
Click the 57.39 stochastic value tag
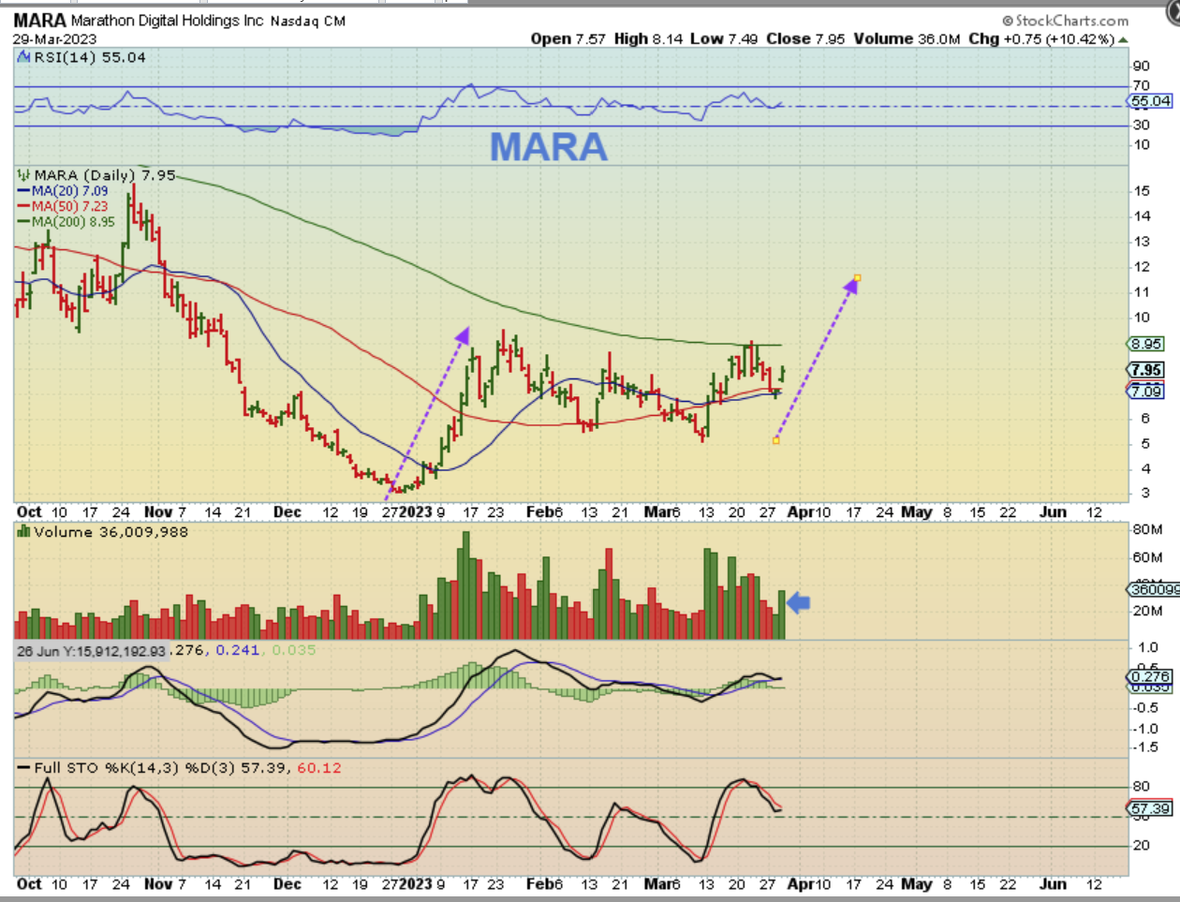pyautogui.click(x=1151, y=808)
